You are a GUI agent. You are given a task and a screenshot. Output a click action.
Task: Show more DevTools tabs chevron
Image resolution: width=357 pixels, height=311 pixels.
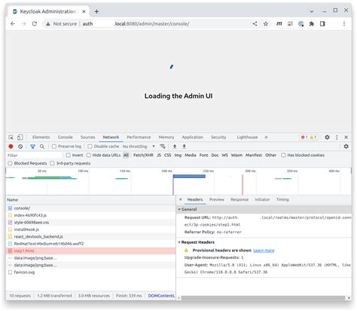click(266, 137)
